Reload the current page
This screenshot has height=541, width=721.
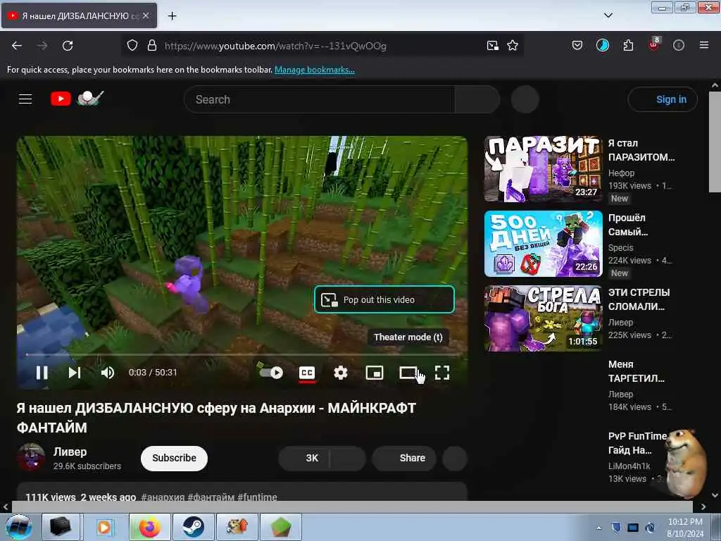68,46
